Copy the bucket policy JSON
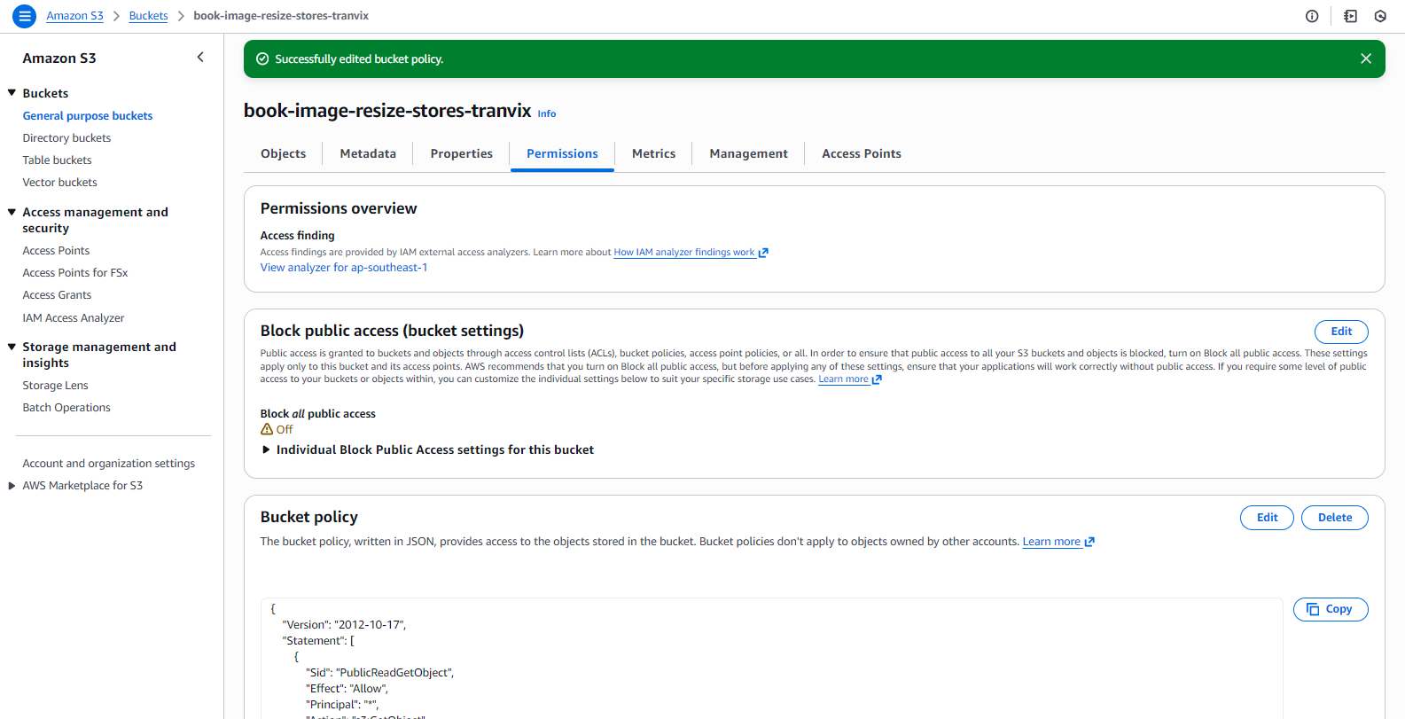 click(x=1331, y=609)
